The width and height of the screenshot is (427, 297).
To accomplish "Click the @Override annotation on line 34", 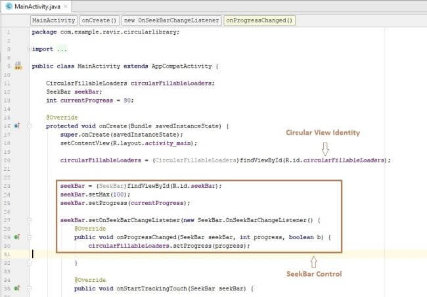I will tap(90, 280).
